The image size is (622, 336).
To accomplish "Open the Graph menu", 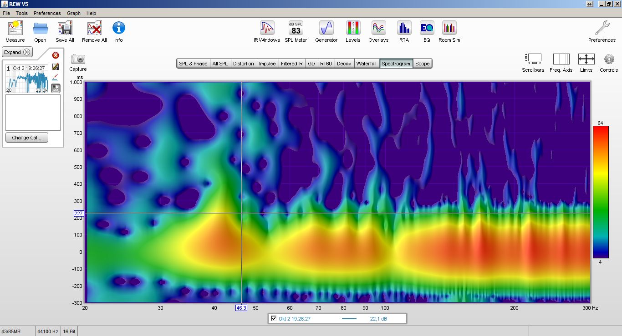I will (x=74, y=13).
